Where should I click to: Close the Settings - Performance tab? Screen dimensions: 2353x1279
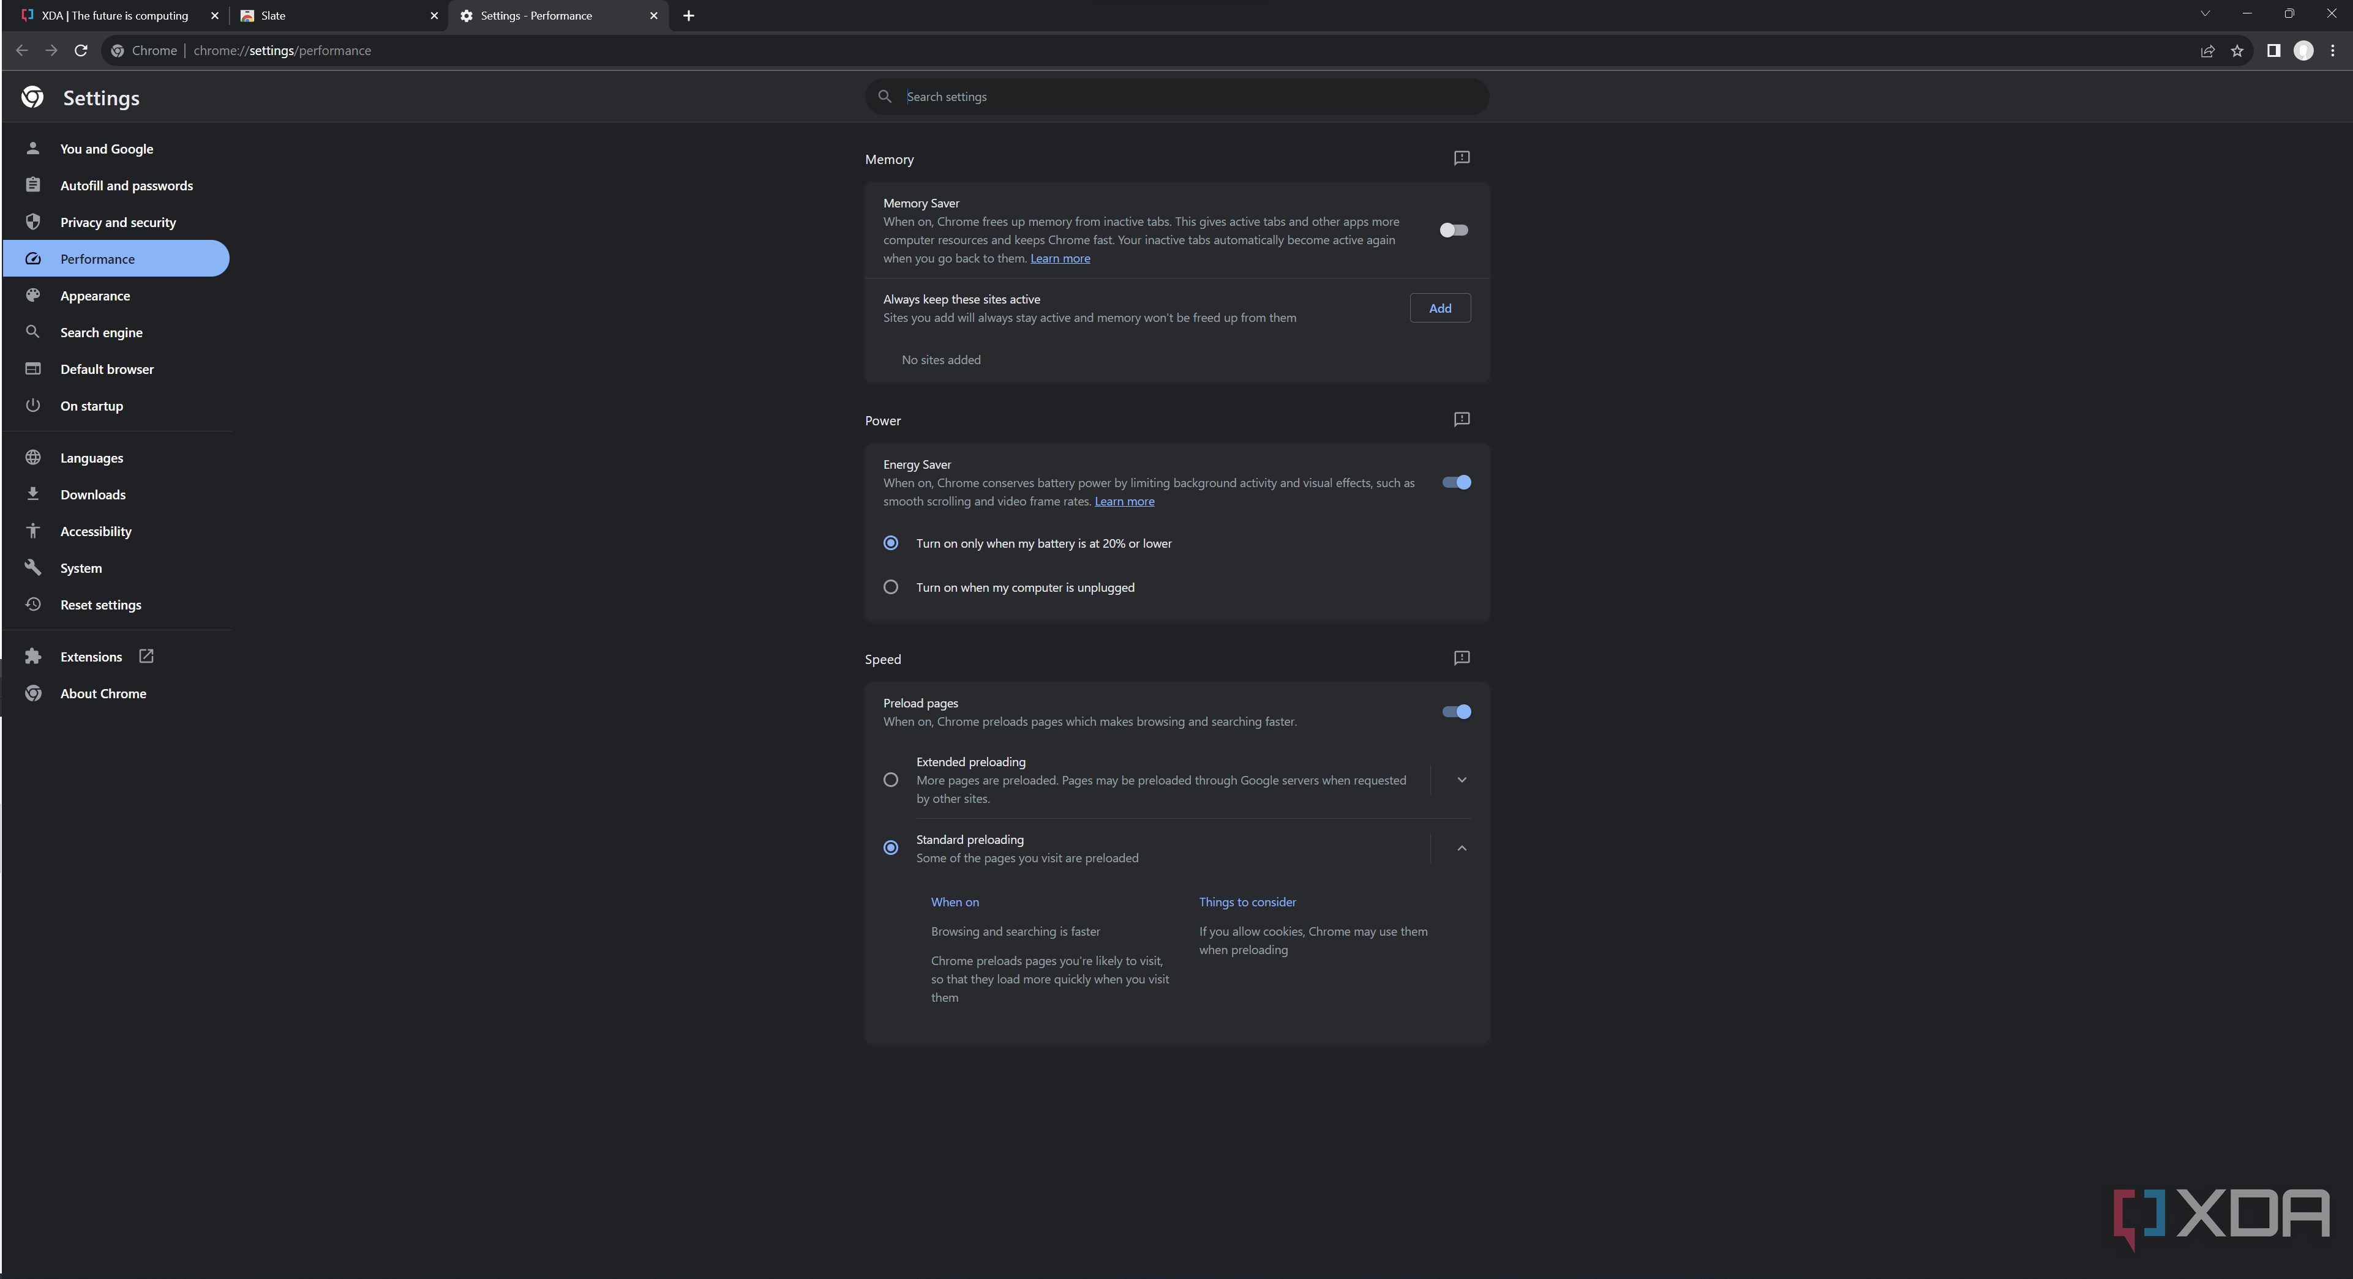[654, 15]
